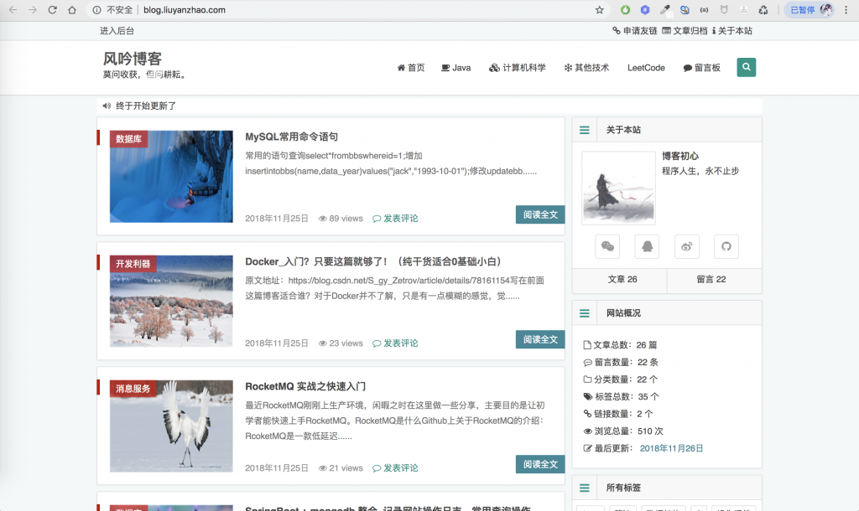The width and height of the screenshot is (859, 511).
Task: Click the 标签总数: 35 个 stat
Action: click(x=622, y=397)
